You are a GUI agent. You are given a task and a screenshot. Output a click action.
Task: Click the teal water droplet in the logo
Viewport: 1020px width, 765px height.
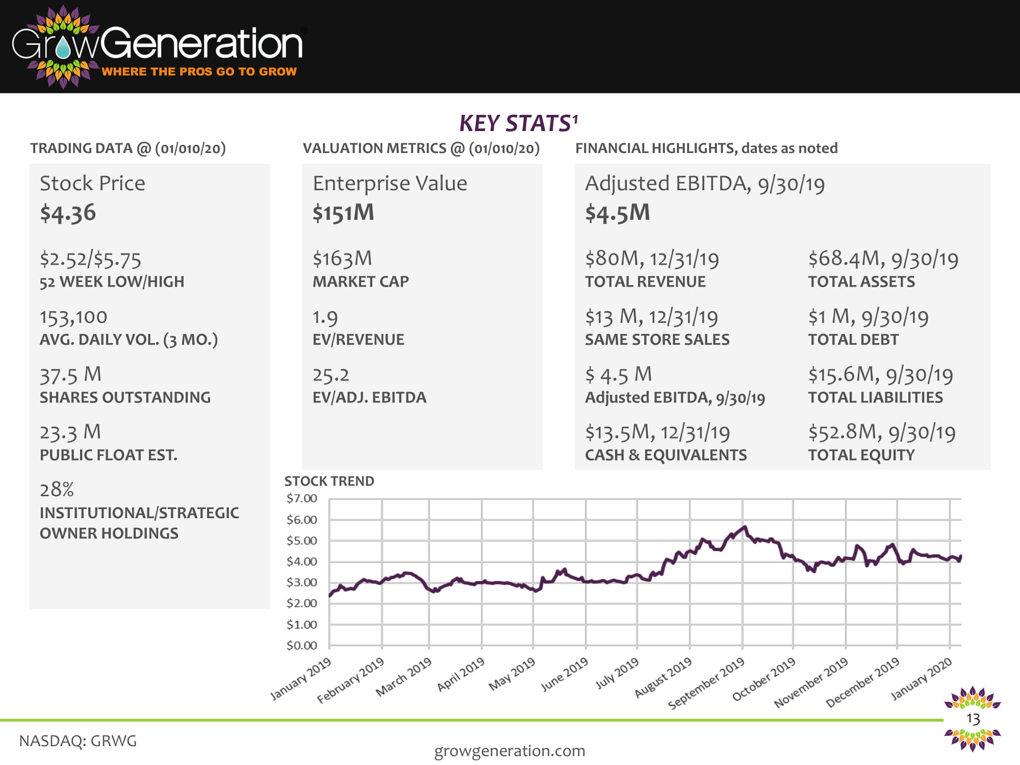(x=63, y=48)
